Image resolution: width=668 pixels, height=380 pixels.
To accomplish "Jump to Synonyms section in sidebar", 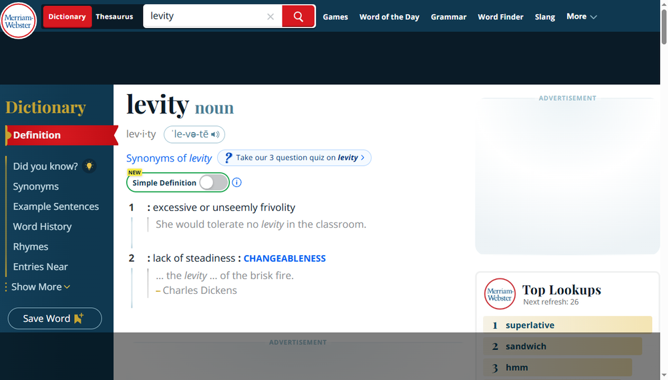I will click(36, 186).
